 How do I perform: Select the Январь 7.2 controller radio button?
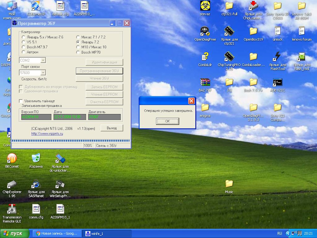click(78, 42)
